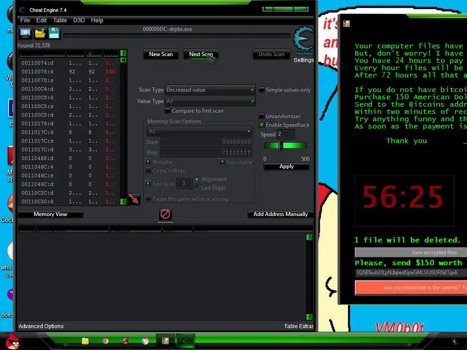Apply the speedhack speed
The image size is (467, 350).
click(x=286, y=166)
